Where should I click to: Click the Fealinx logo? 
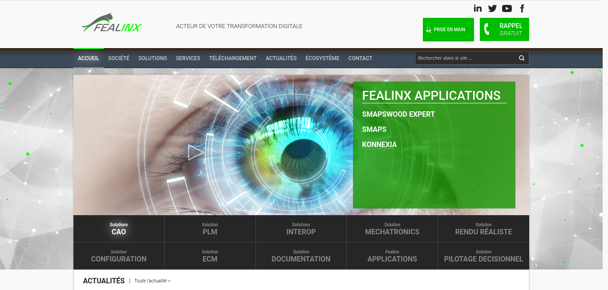point(112,23)
